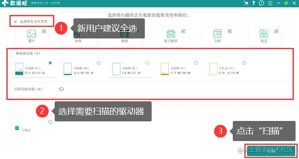Click the 数据蛙 logo in title bar
299x159 pixels.
point(15,3)
